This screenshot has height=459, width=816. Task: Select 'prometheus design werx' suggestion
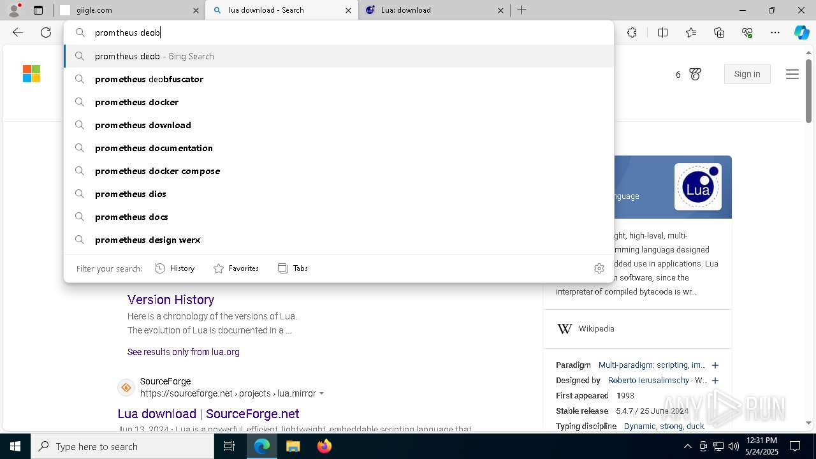point(339,240)
